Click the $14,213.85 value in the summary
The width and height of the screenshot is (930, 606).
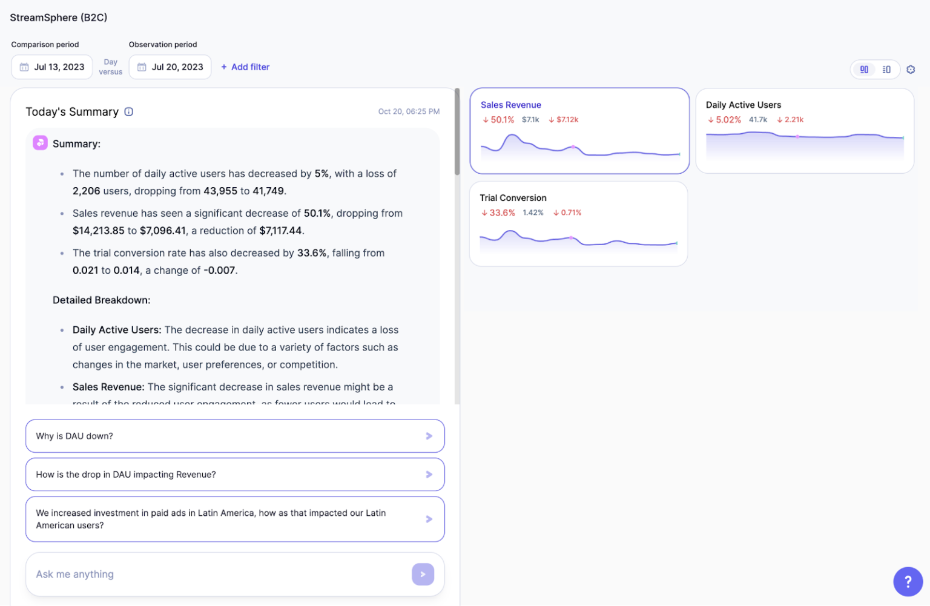click(99, 231)
